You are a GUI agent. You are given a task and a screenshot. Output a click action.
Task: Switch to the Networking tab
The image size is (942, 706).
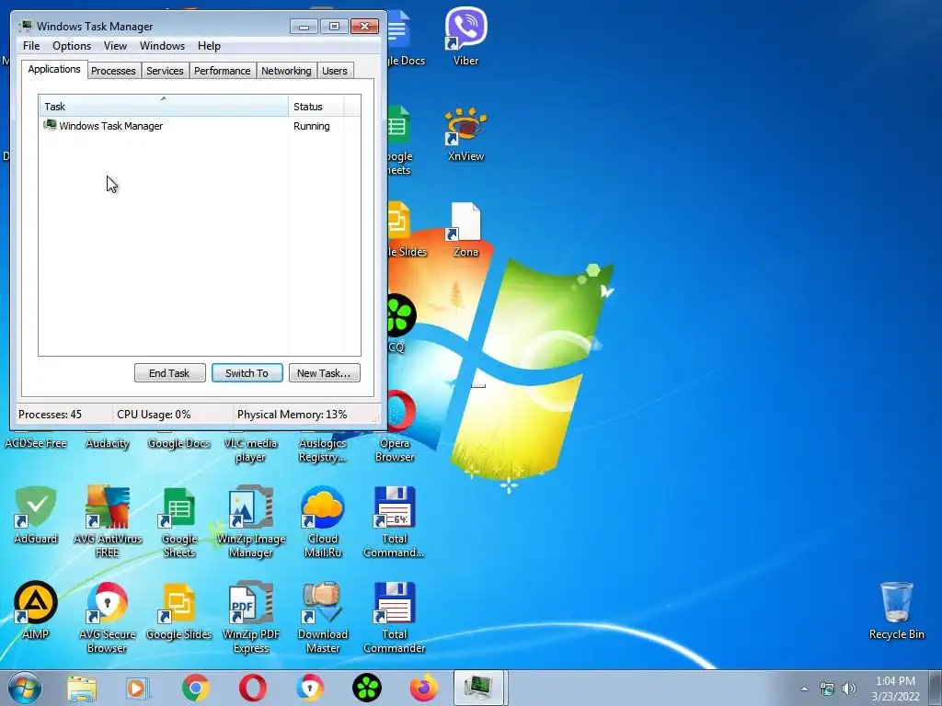point(286,71)
